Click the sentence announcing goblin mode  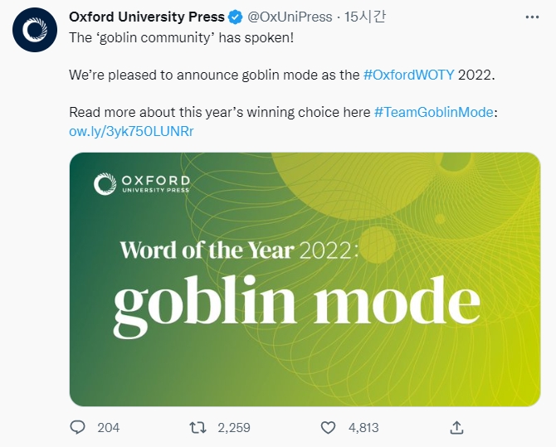point(216,75)
